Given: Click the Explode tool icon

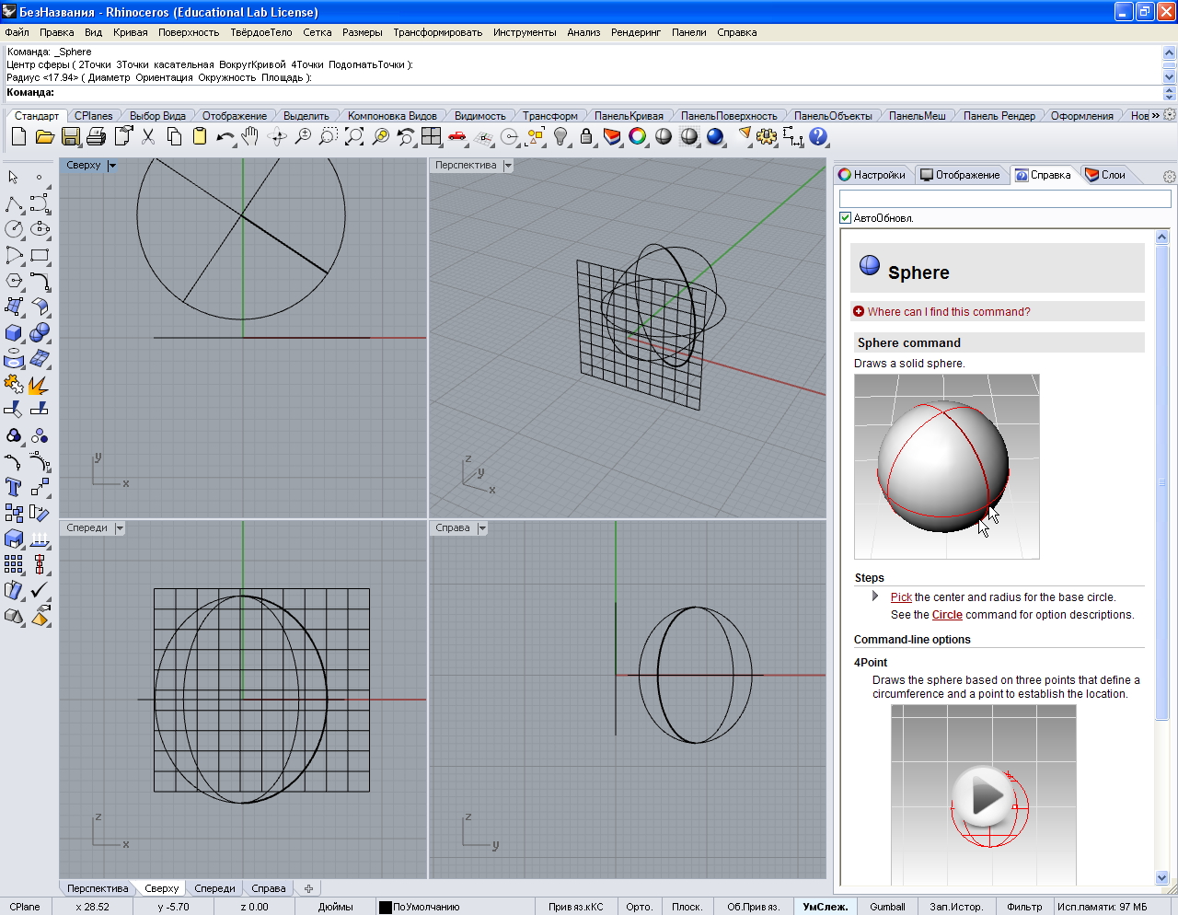Looking at the screenshot, I should click(39, 385).
